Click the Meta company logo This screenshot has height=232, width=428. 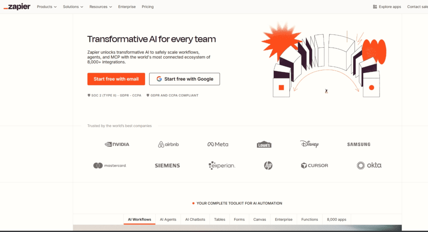(218, 144)
